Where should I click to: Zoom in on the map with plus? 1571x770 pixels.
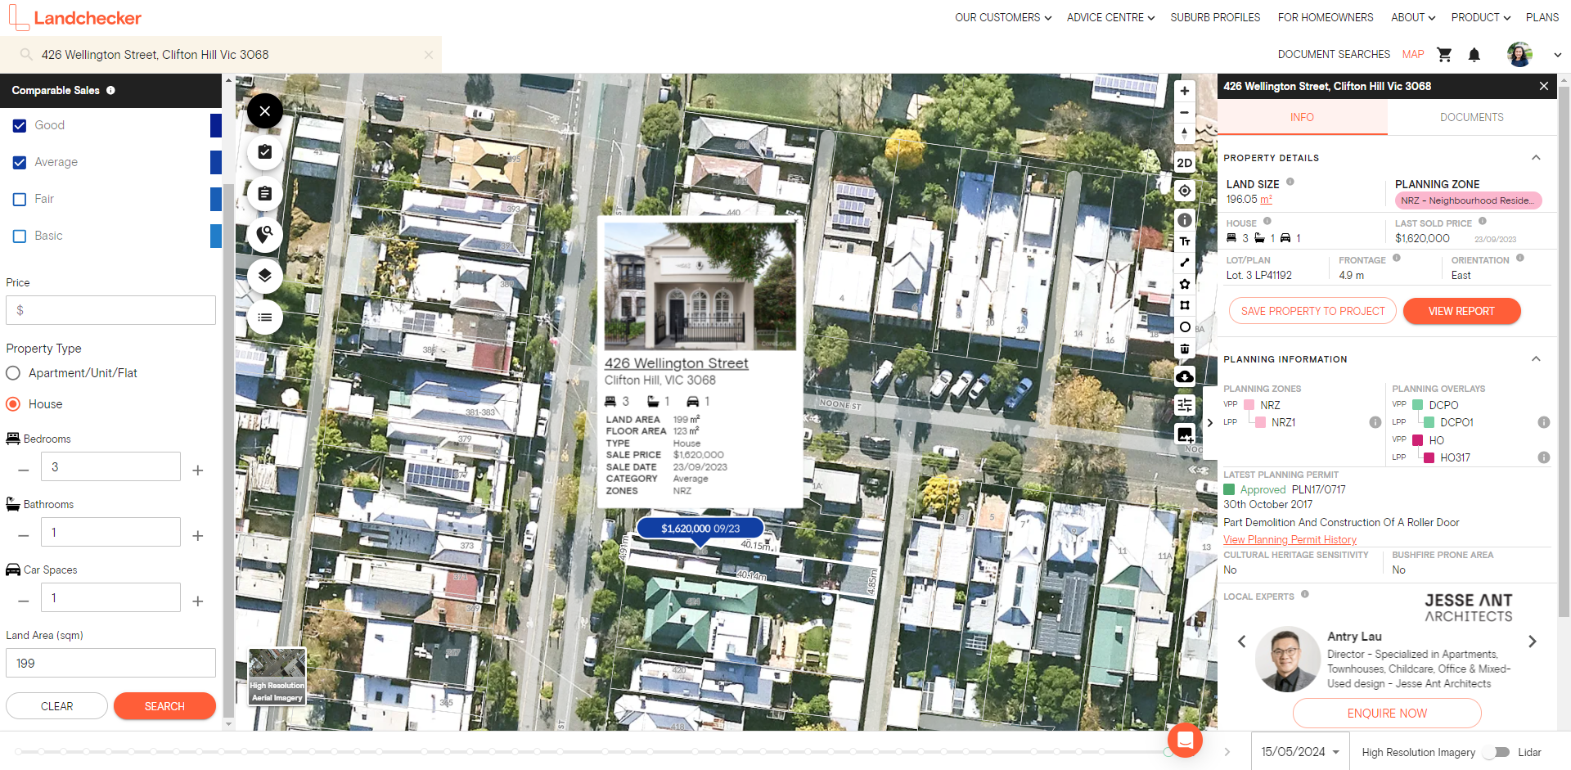(x=1184, y=91)
